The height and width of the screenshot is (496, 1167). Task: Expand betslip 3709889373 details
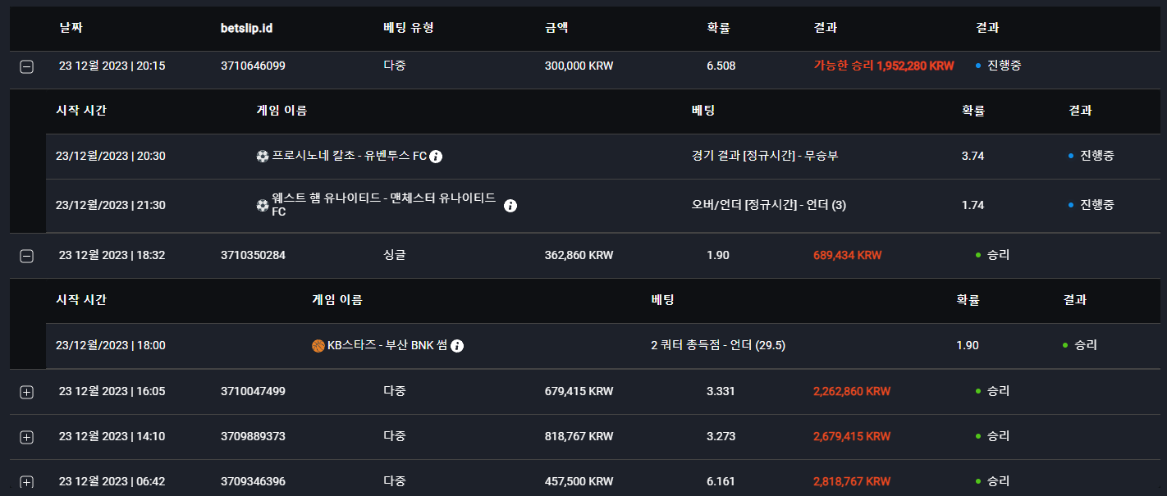pyautogui.click(x=26, y=438)
